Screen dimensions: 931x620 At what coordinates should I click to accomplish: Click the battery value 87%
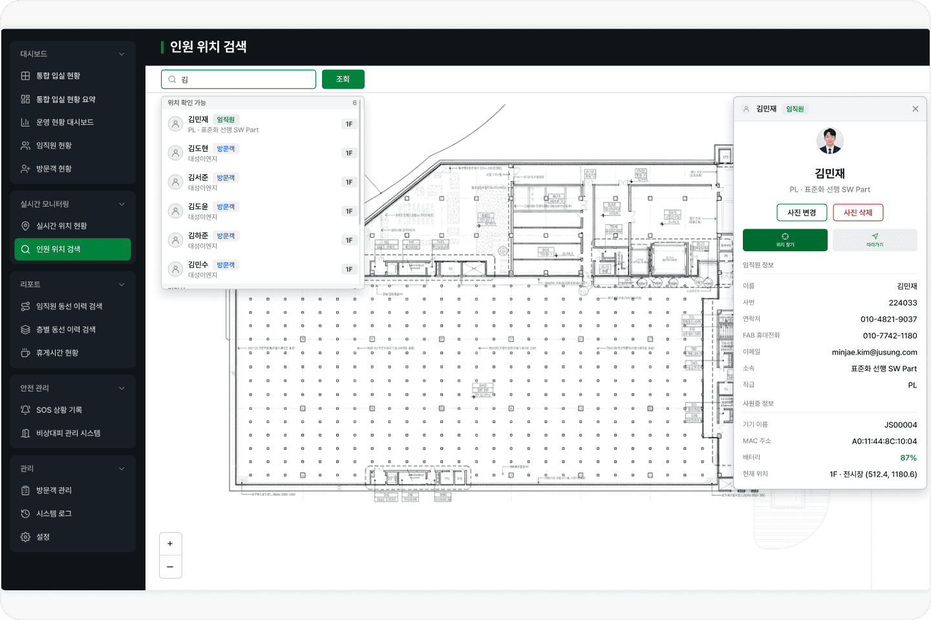(x=908, y=458)
